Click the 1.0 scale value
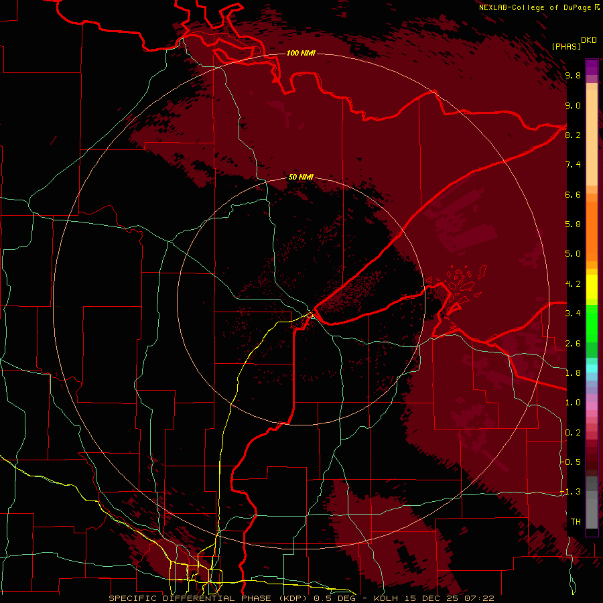Image resolution: width=603 pixels, height=603 pixels. pyautogui.click(x=573, y=403)
